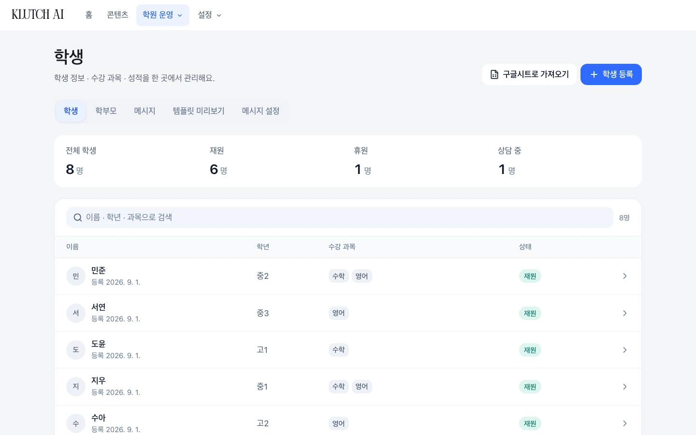Open 서연's row chevron arrow

[x=625, y=313]
